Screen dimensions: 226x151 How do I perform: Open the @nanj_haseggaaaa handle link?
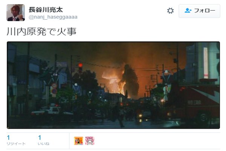point(53,17)
